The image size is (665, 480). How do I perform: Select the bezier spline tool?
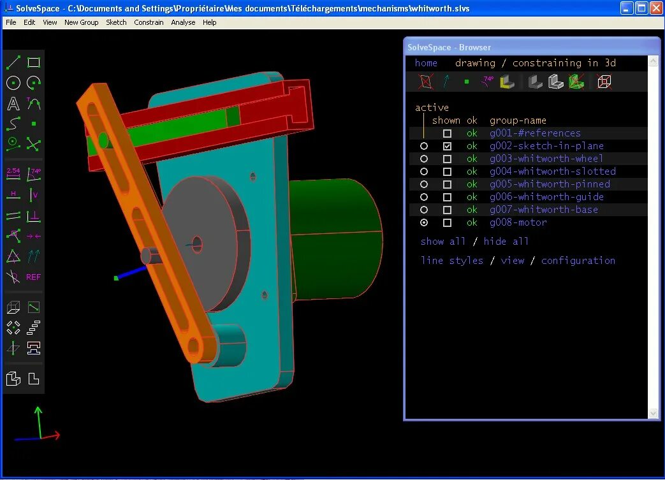tap(13, 124)
